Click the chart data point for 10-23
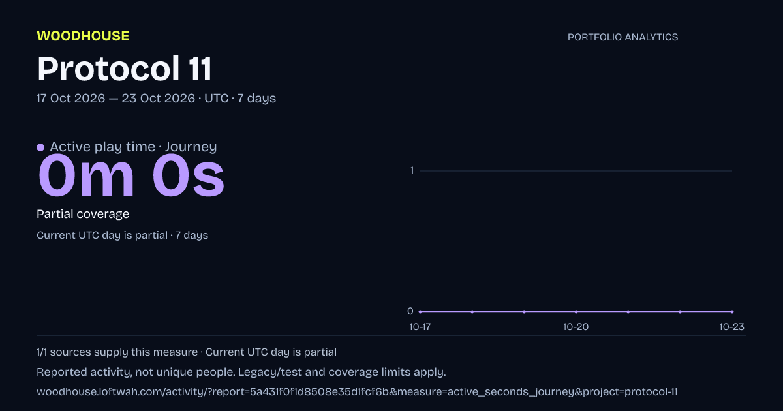783x411 pixels. pos(732,312)
